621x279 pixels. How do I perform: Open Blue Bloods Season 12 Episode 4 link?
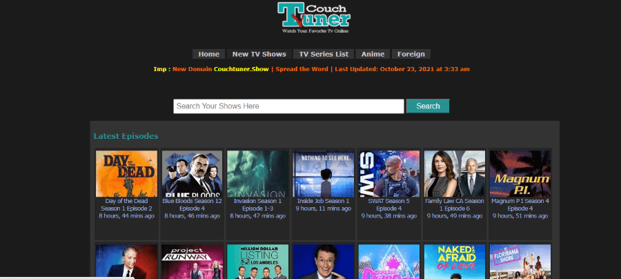point(192,205)
